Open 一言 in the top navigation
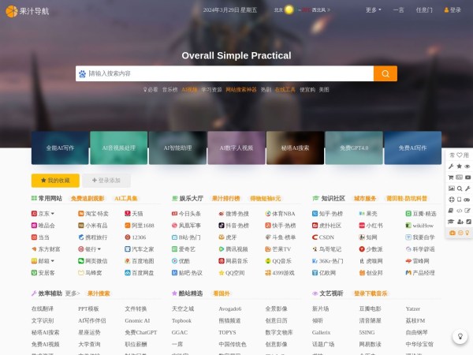This screenshot has width=473, height=355. [x=398, y=10]
